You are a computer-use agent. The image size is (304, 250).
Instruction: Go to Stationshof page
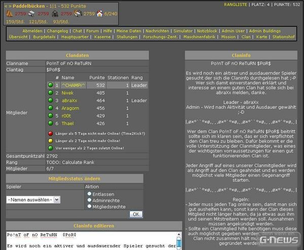[283, 37]
